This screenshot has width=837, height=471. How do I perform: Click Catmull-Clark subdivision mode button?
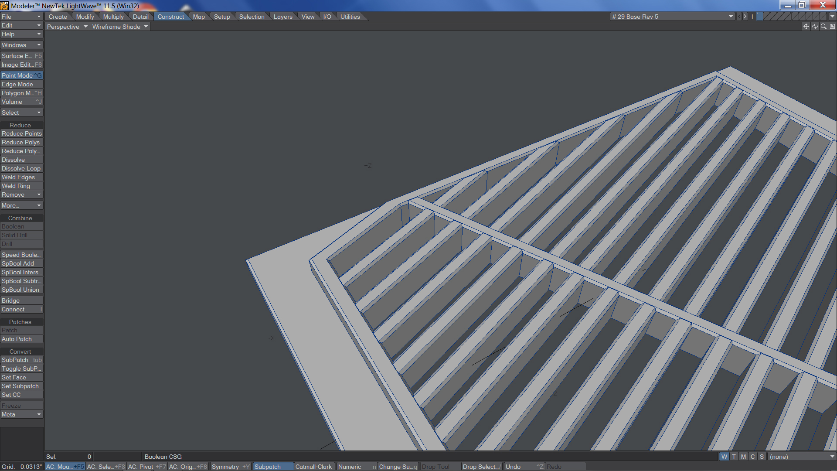pos(314,467)
